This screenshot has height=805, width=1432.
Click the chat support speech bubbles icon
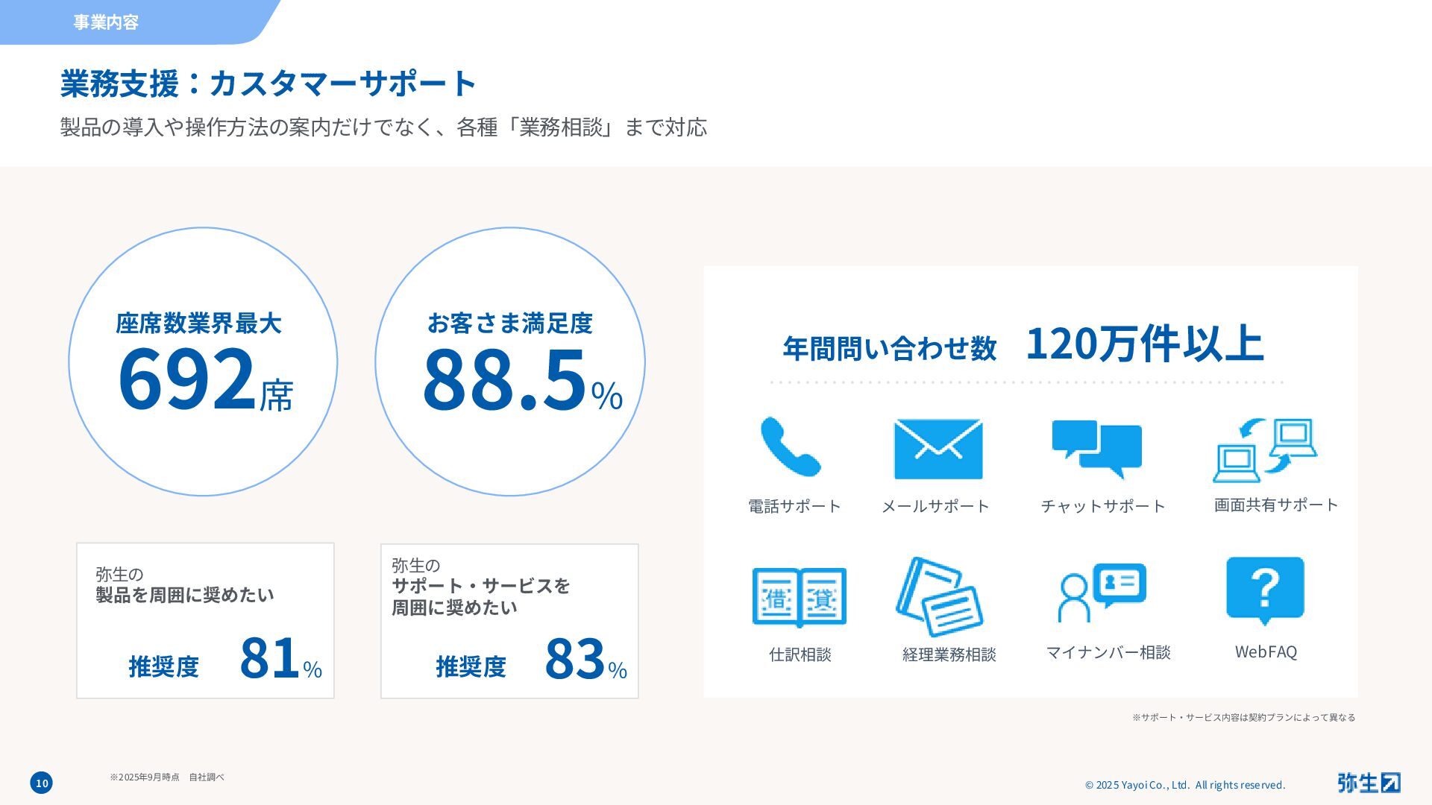(1097, 449)
